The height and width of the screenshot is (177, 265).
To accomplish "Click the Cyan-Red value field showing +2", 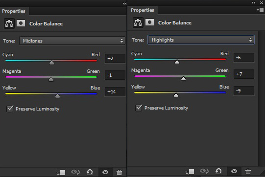I will pyautogui.click(x=115, y=58).
